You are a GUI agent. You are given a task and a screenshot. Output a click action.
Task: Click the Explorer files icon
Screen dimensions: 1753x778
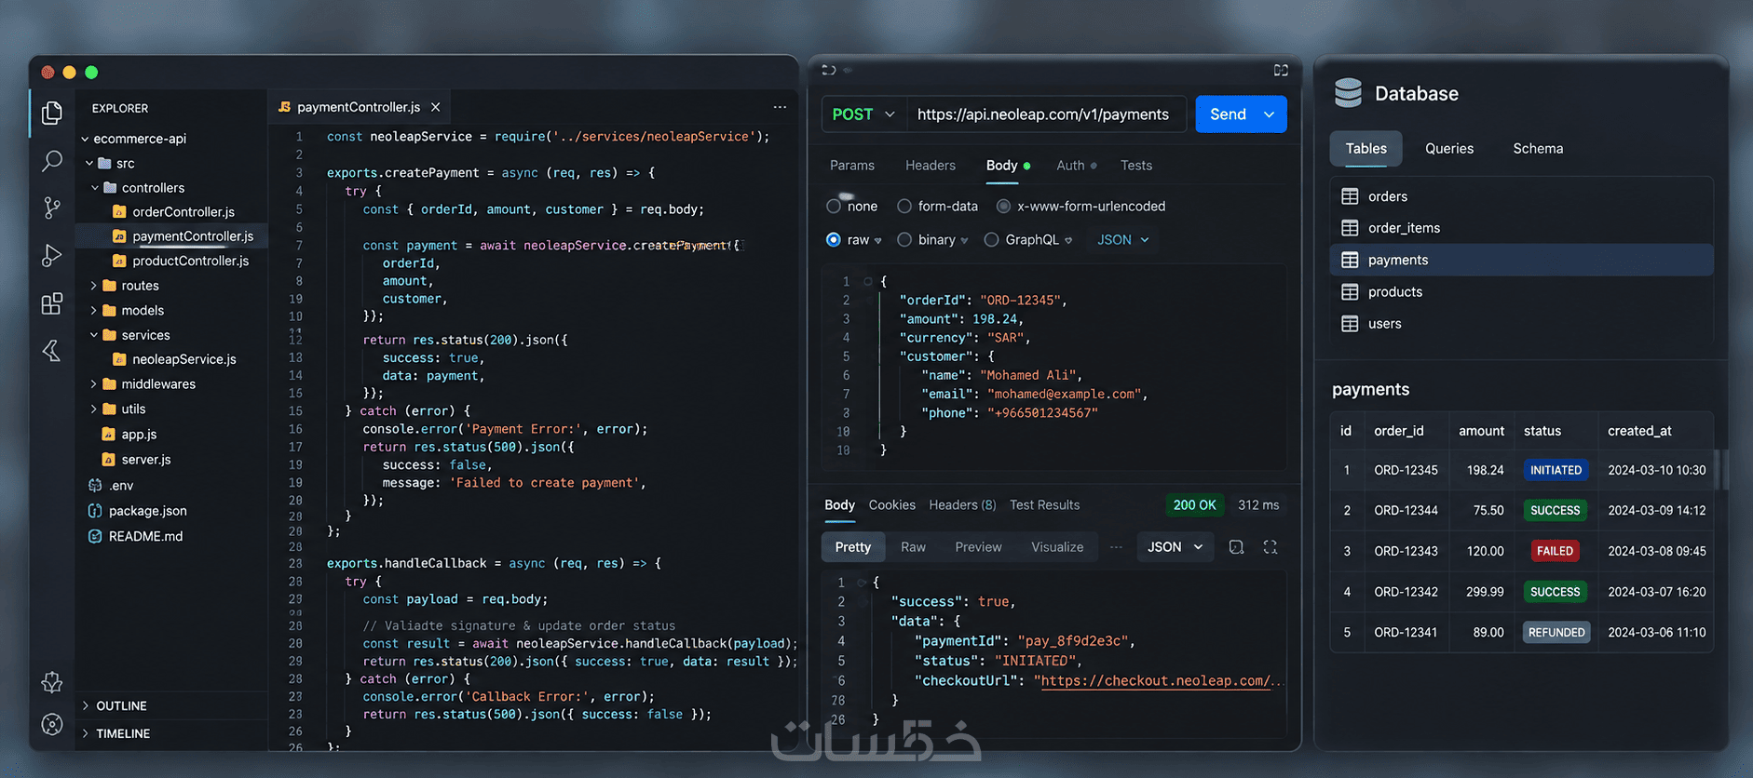tap(52, 113)
